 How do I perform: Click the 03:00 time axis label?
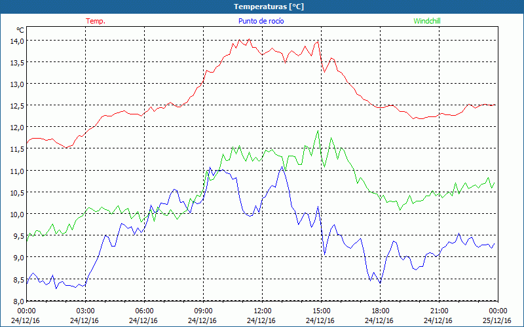pyautogui.click(x=86, y=311)
